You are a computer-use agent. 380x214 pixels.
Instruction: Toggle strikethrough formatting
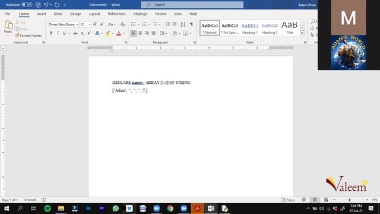click(75, 33)
